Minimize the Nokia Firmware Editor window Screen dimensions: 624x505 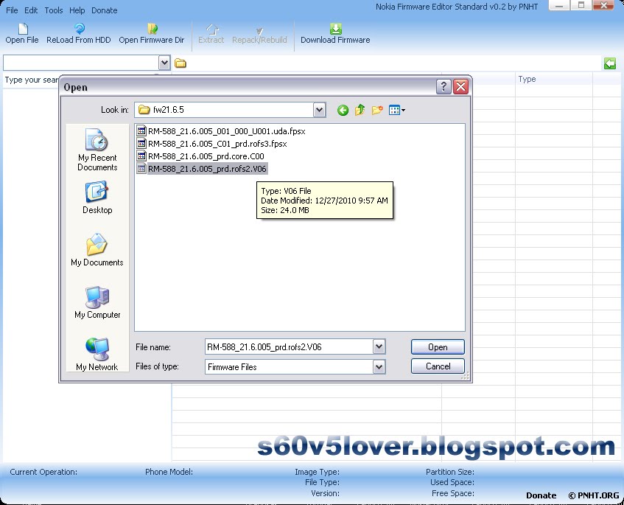point(558,6)
